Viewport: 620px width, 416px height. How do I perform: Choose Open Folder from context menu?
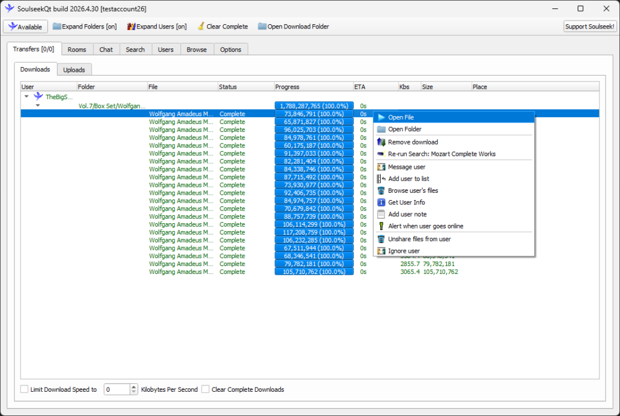454,129
